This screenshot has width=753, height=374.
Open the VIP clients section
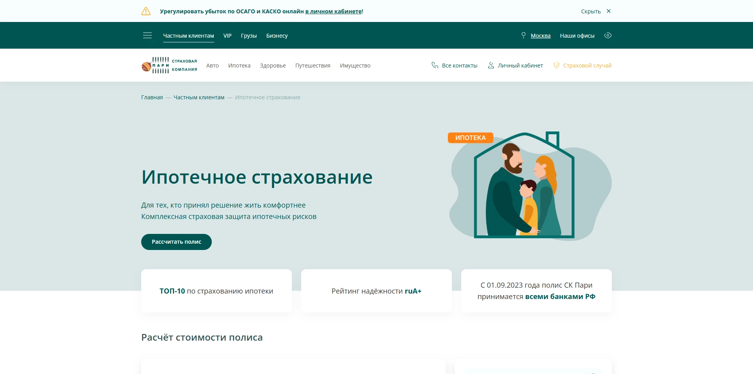click(x=227, y=35)
